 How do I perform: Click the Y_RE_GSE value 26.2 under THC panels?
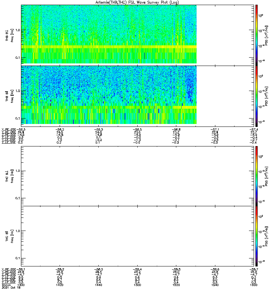(137, 272)
